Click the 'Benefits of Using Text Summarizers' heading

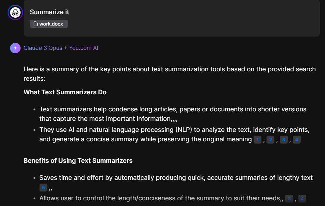pyautogui.click(x=78, y=161)
